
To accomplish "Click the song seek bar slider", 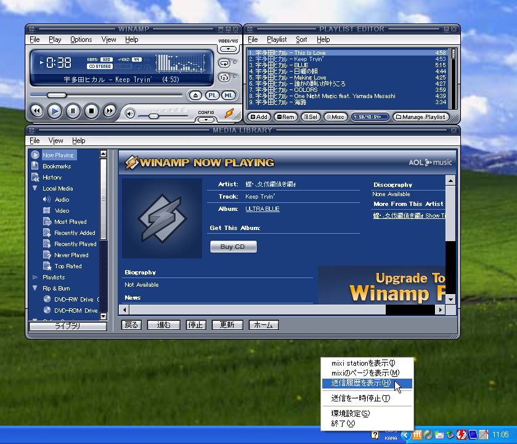I will coord(56,96).
